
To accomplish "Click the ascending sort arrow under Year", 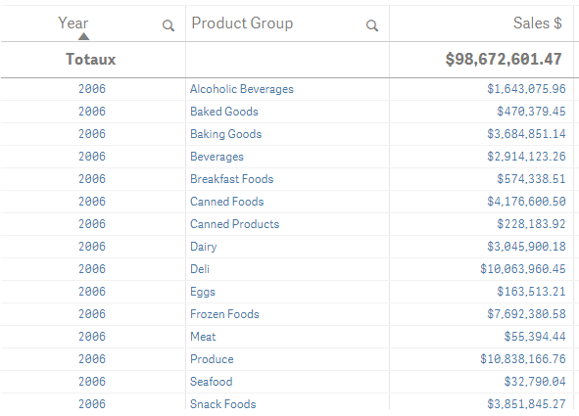I will (x=84, y=36).
